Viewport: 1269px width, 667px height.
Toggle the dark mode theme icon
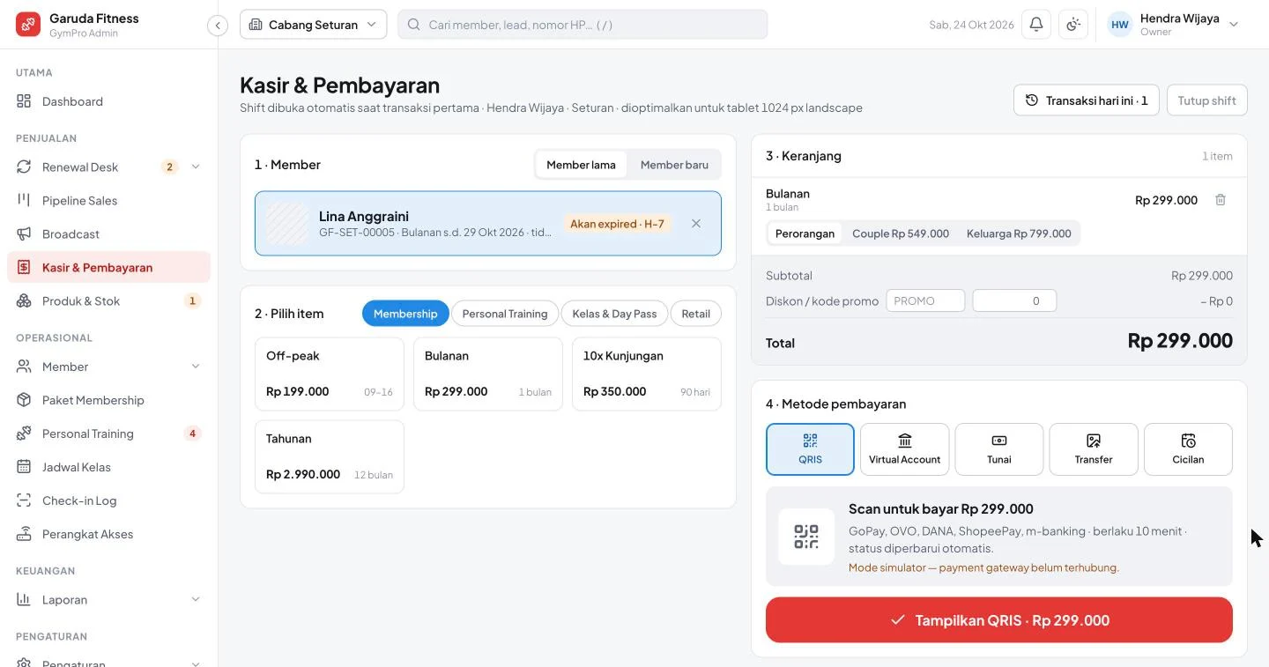1073,25
